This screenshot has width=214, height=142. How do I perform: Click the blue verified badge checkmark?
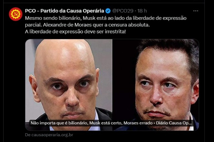click(x=108, y=11)
